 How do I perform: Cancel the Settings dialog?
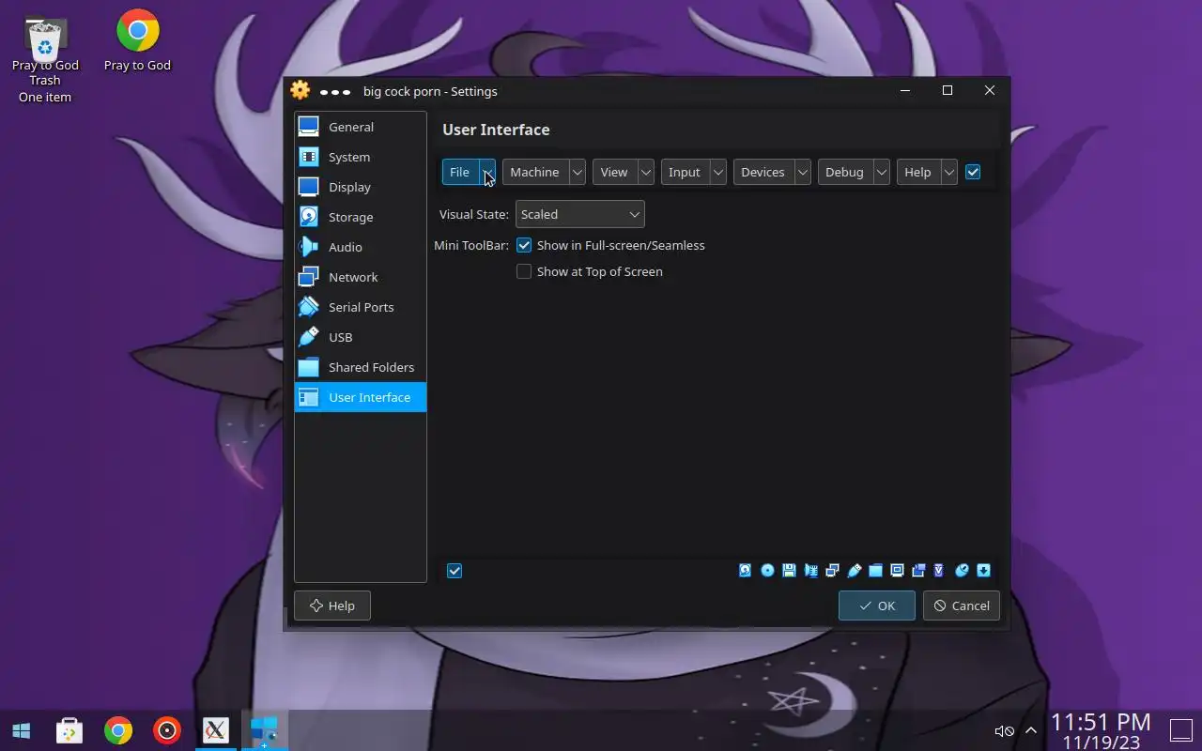pos(962,605)
